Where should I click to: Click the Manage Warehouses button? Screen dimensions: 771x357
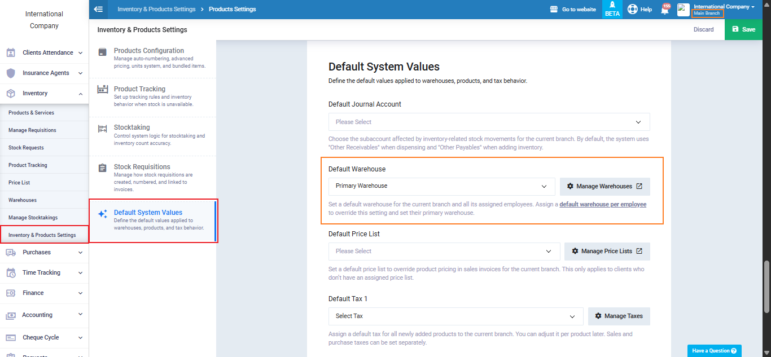click(x=604, y=186)
